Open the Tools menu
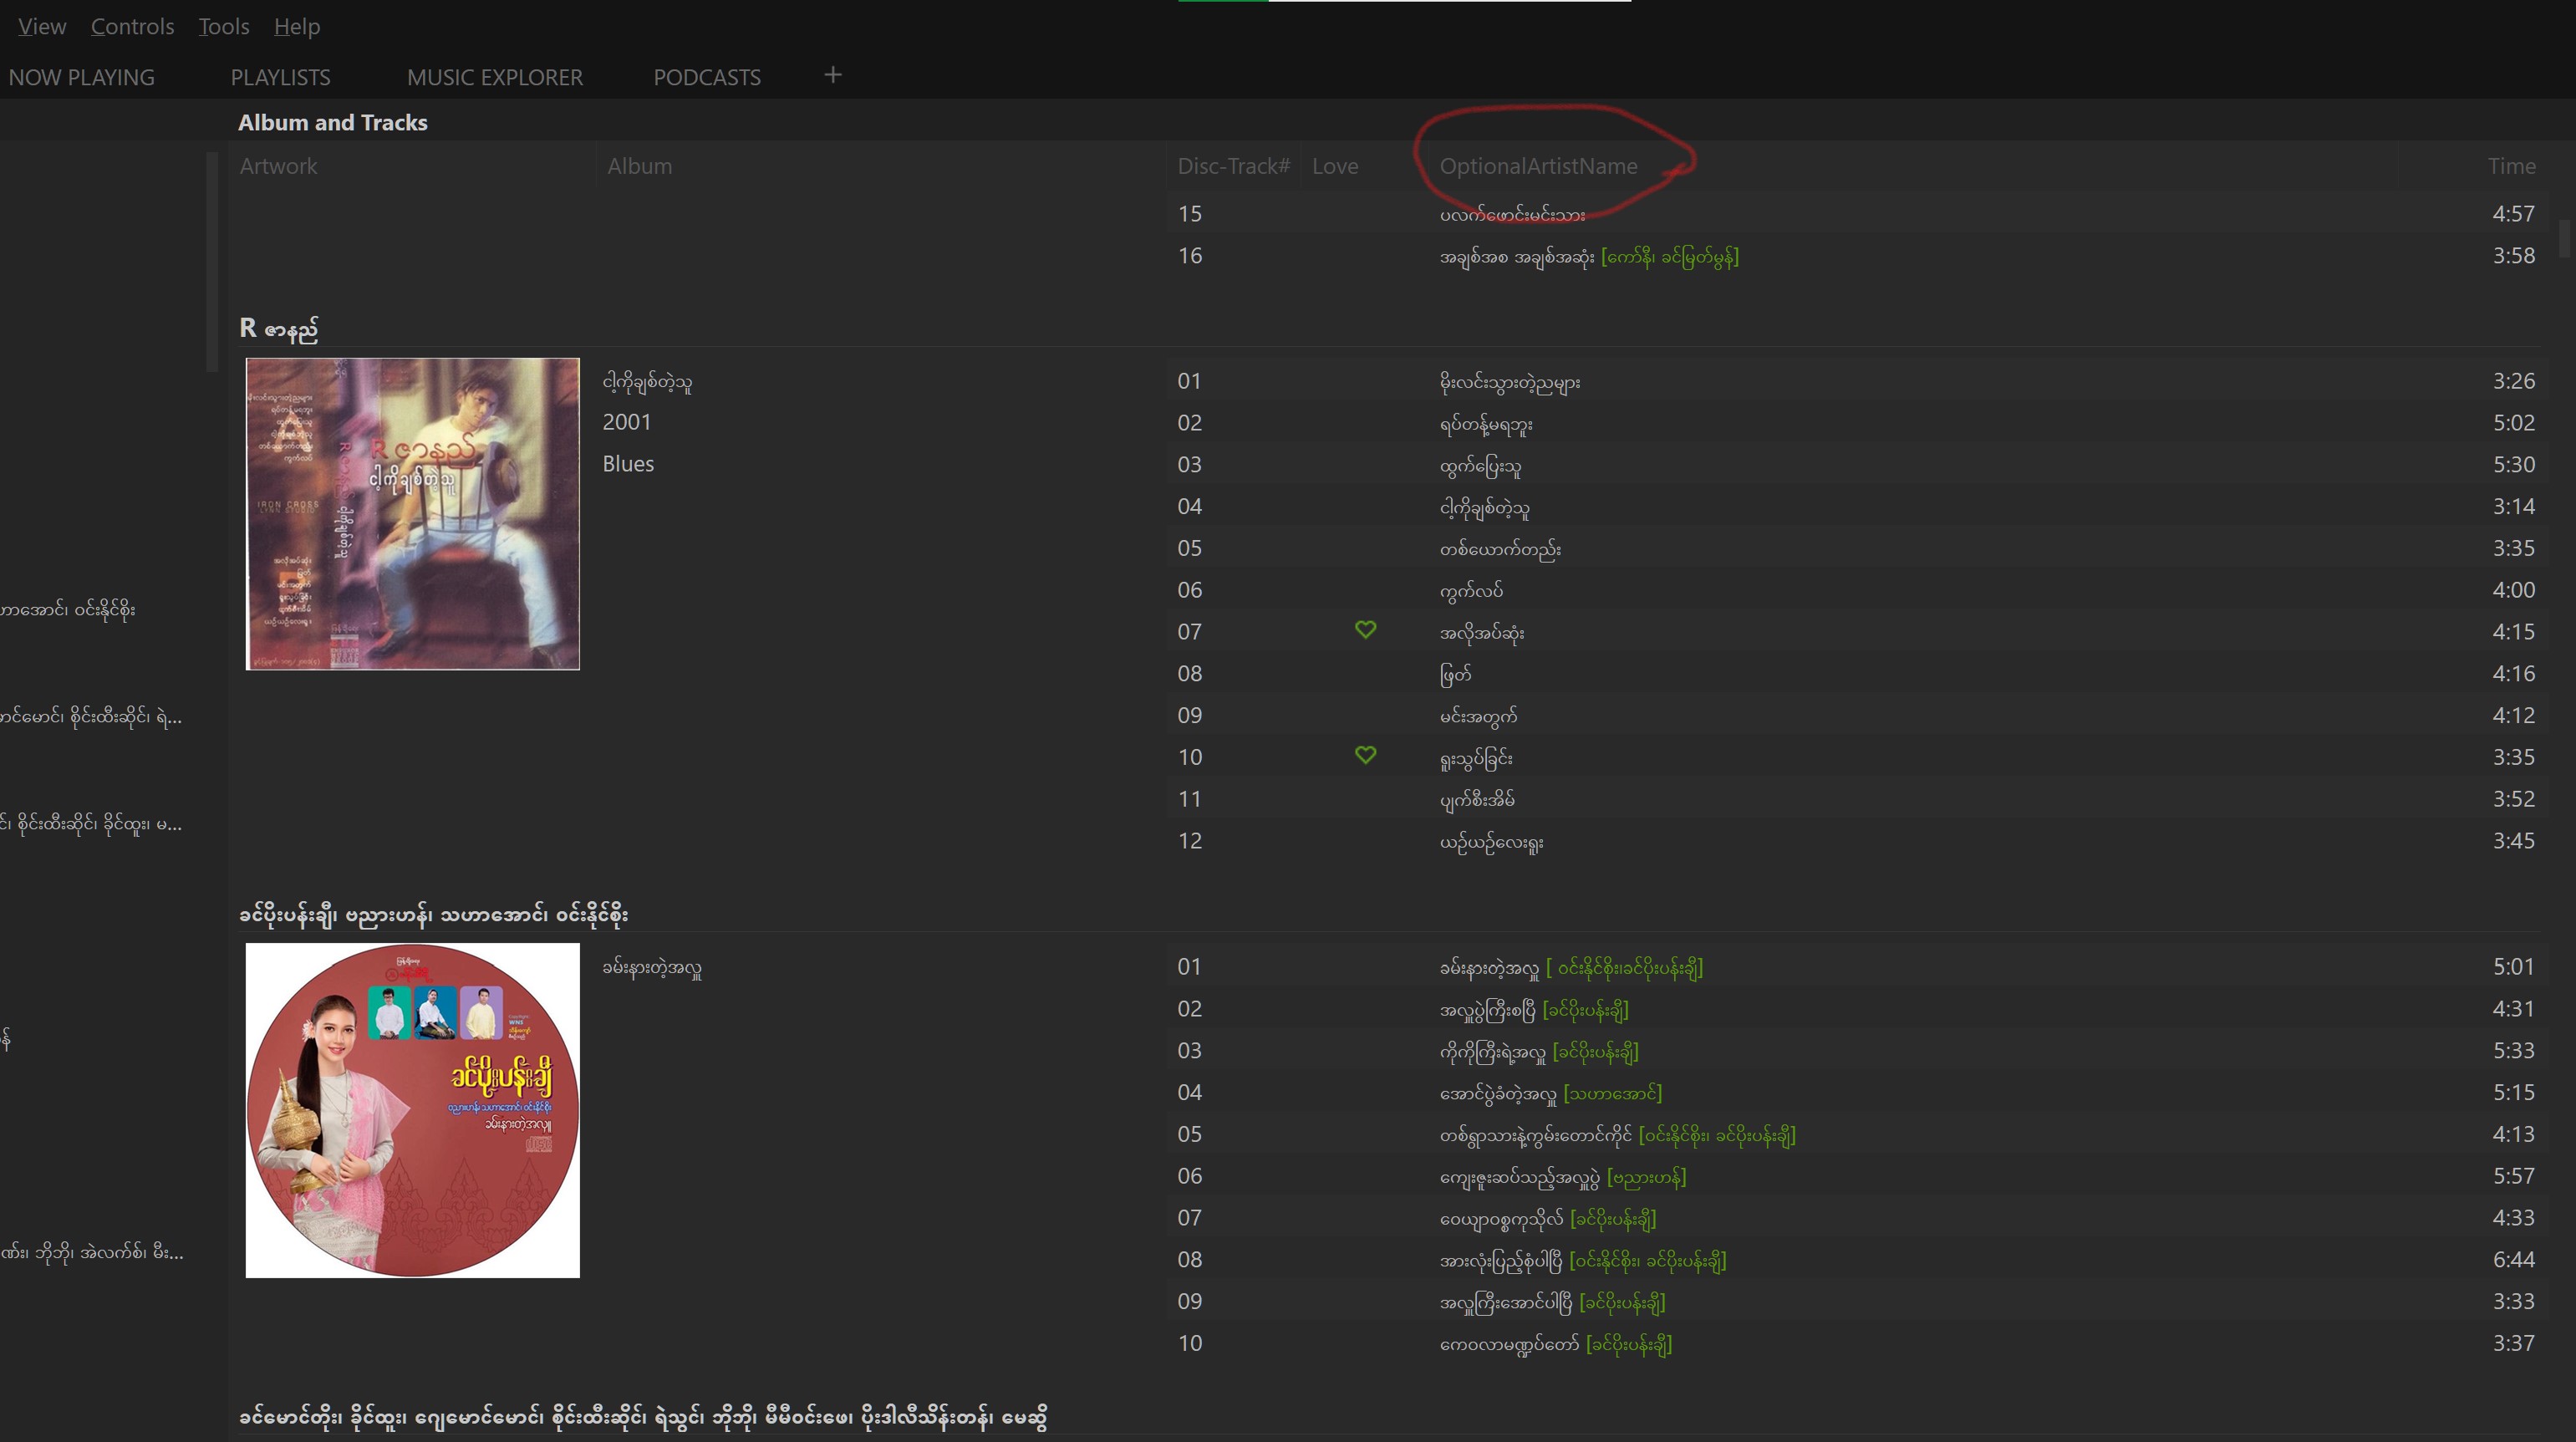 click(223, 27)
